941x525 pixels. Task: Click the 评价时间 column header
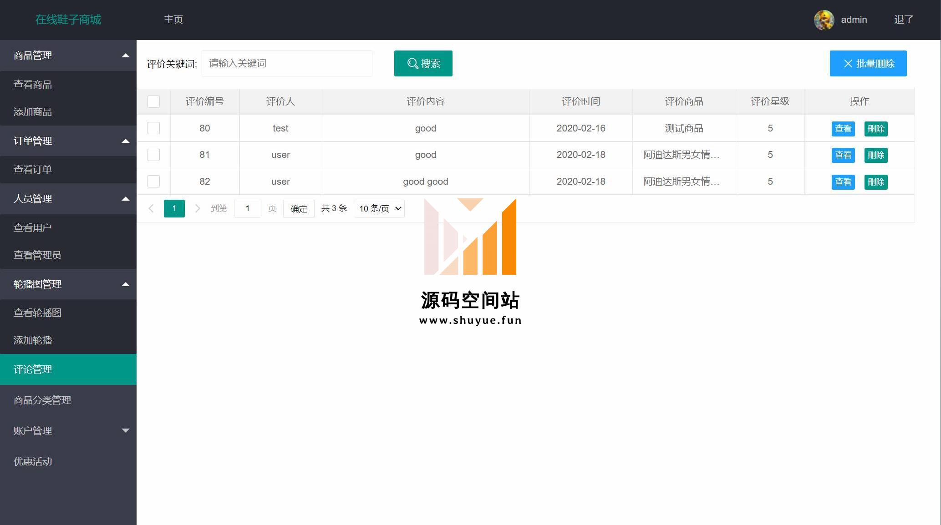pos(581,101)
